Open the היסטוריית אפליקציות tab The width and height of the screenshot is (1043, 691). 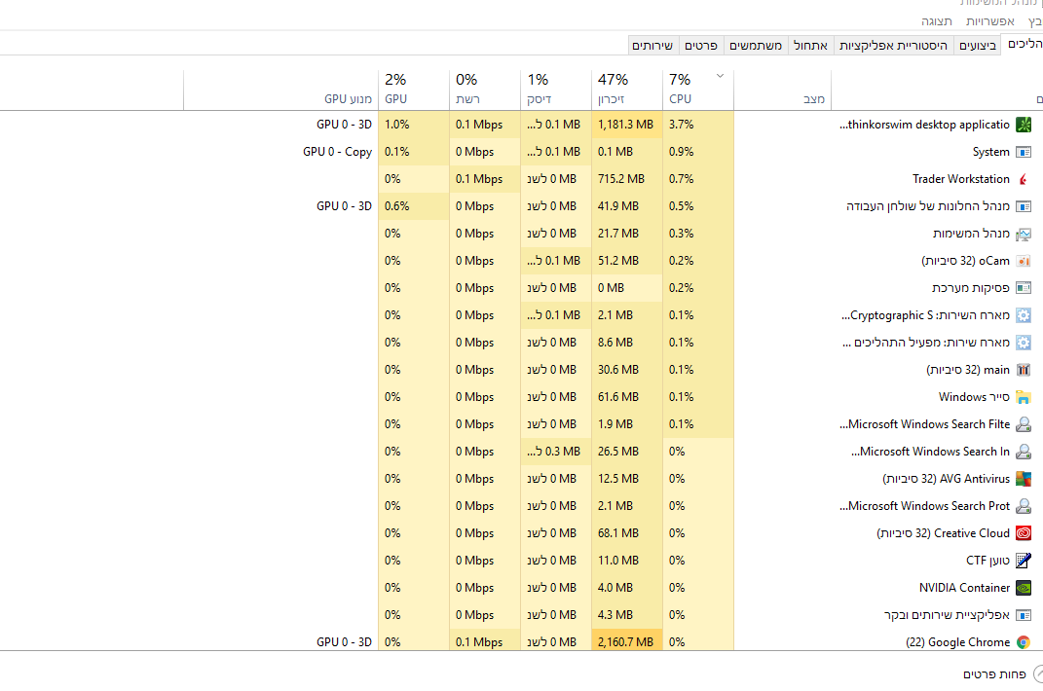click(893, 45)
